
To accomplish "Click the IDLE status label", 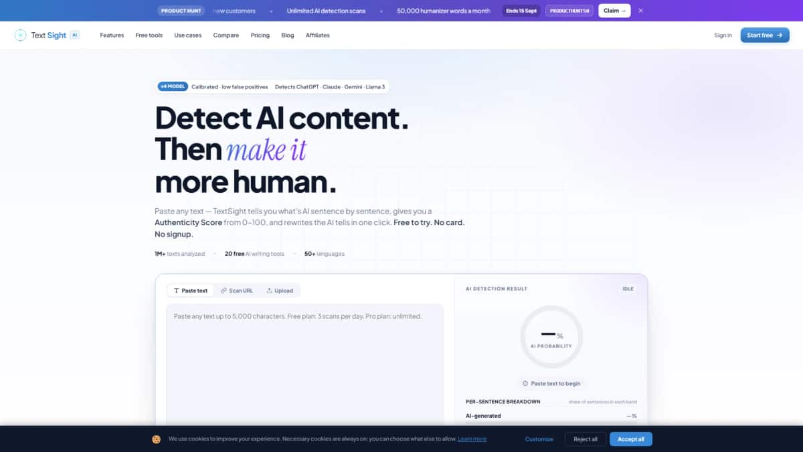I will [628, 289].
